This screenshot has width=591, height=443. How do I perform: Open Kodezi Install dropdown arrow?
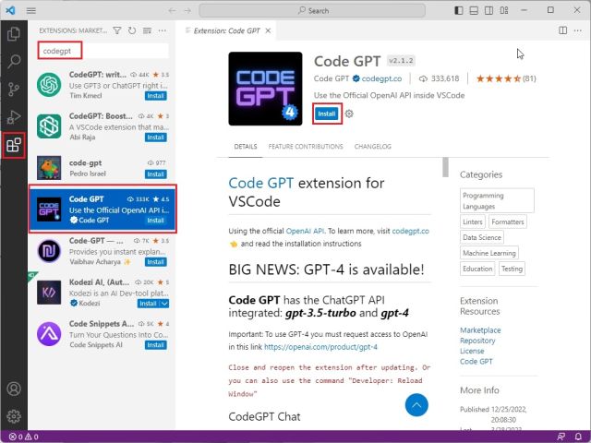click(164, 304)
